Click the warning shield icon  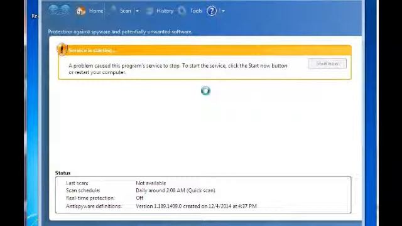pos(62,49)
